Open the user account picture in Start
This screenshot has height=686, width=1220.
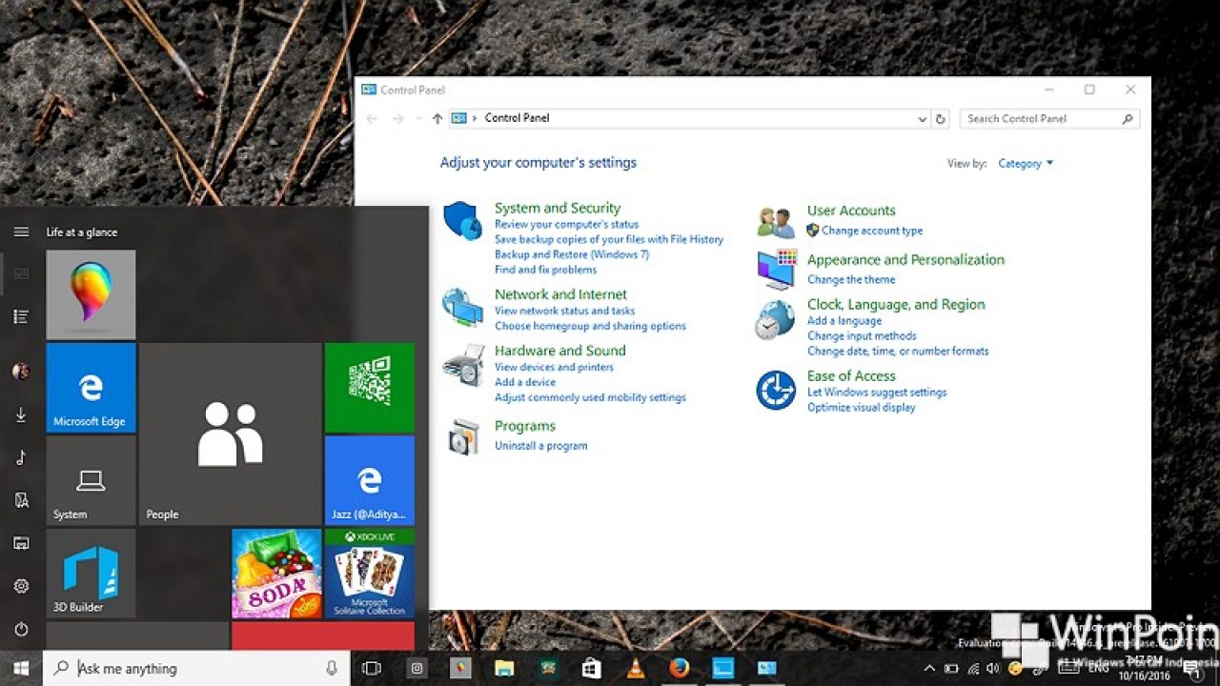coord(21,371)
